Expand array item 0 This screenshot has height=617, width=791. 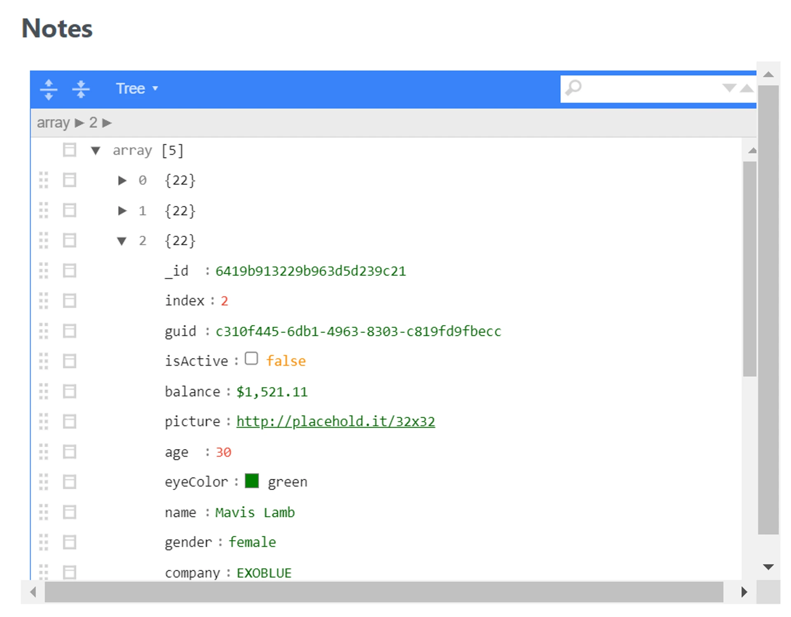coord(122,180)
